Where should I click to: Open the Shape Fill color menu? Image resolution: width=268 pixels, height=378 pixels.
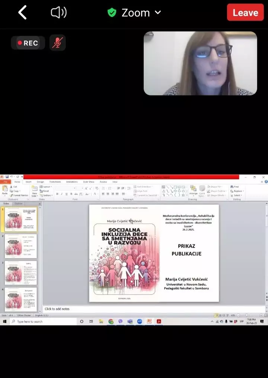point(214,187)
